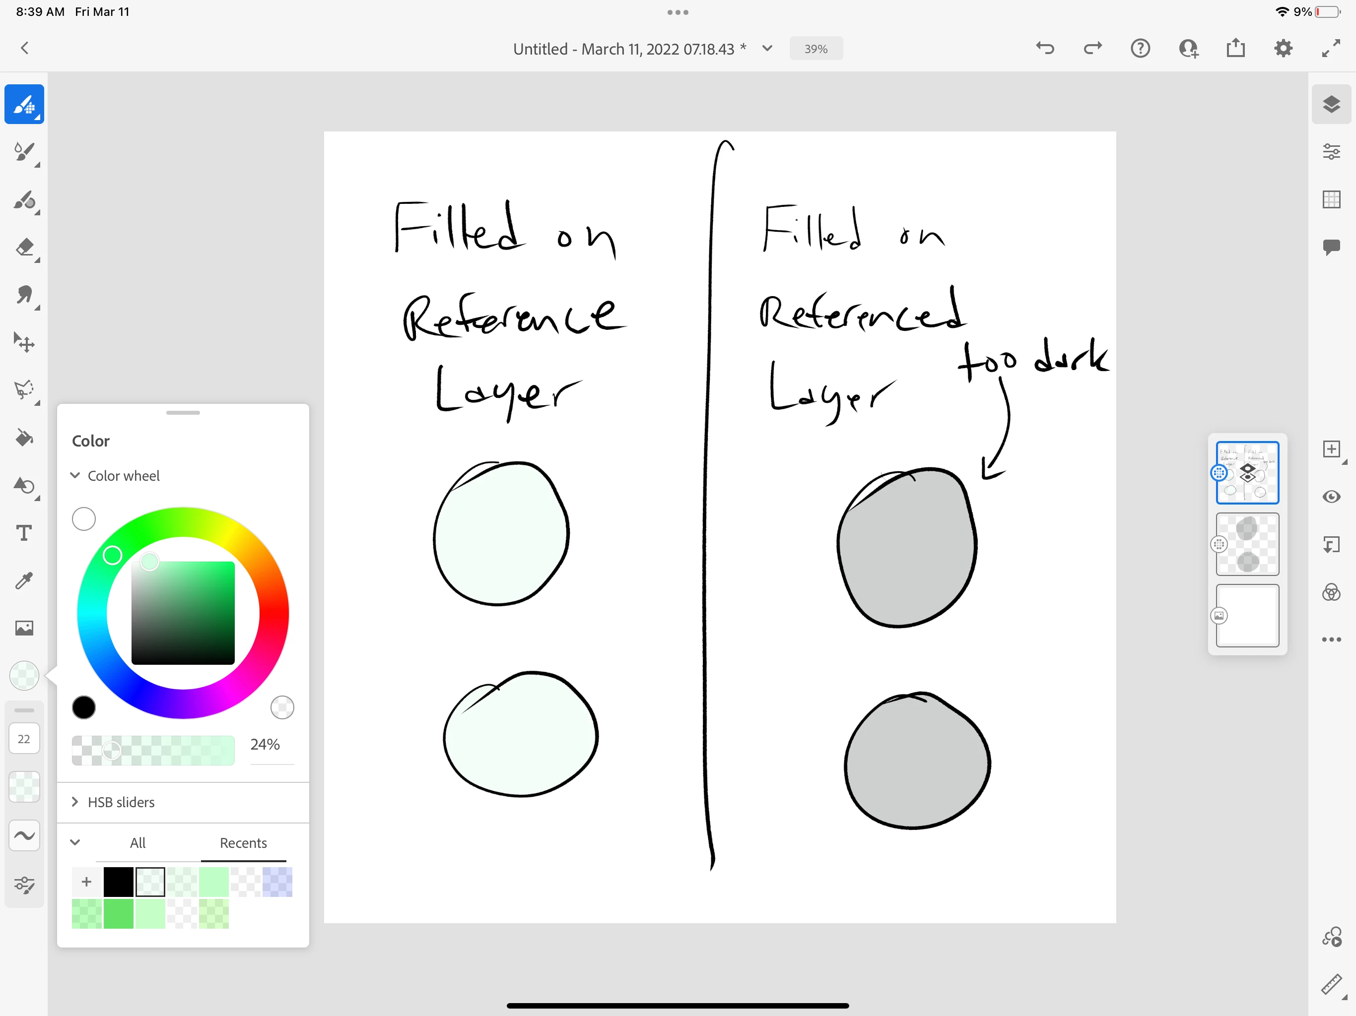Open the document title dropdown arrow
This screenshot has height=1016, width=1356.
767,49
